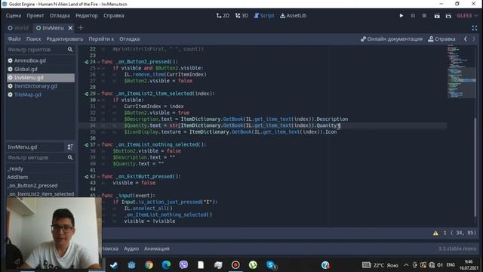Screen dimensions: 483x272
Task: Pause the running scene
Action: pyautogui.click(x=413, y=15)
